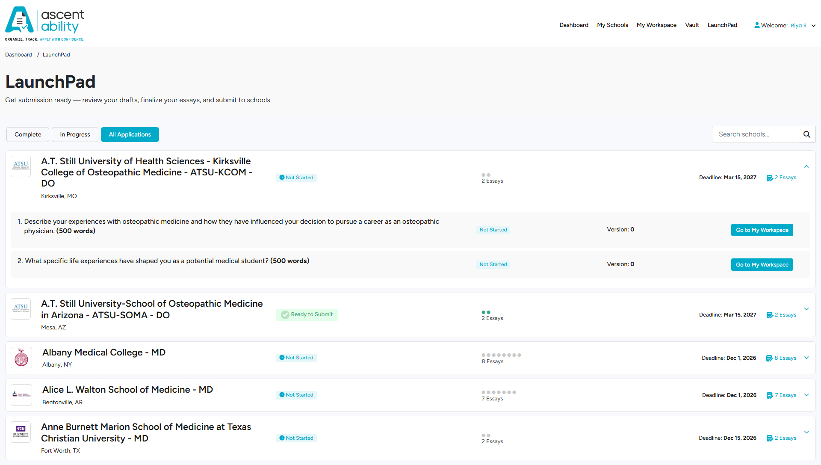Click the TCU Burnett school logo
Screen dimensions: 821x465
click(21, 432)
